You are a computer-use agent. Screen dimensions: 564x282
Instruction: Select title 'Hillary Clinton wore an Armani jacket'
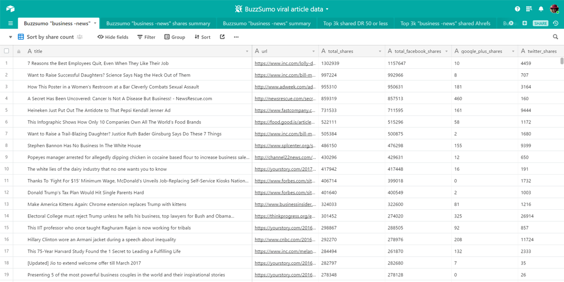pyautogui.click(x=102, y=239)
